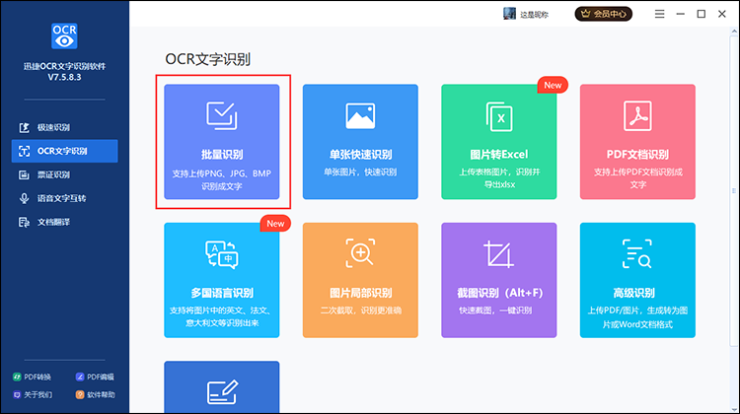This screenshot has width=740, height=414.
Task: Click the vertical scrollbar on the right
Action: coord(734,190)
